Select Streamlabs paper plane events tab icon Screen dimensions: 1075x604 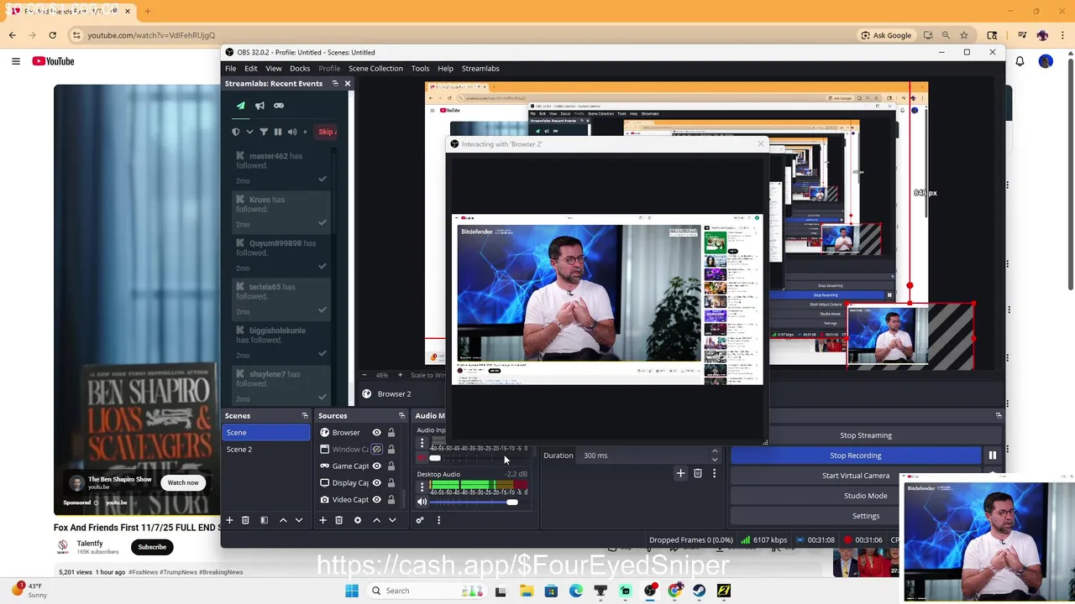pyautogui.click(x=241, y=106)
